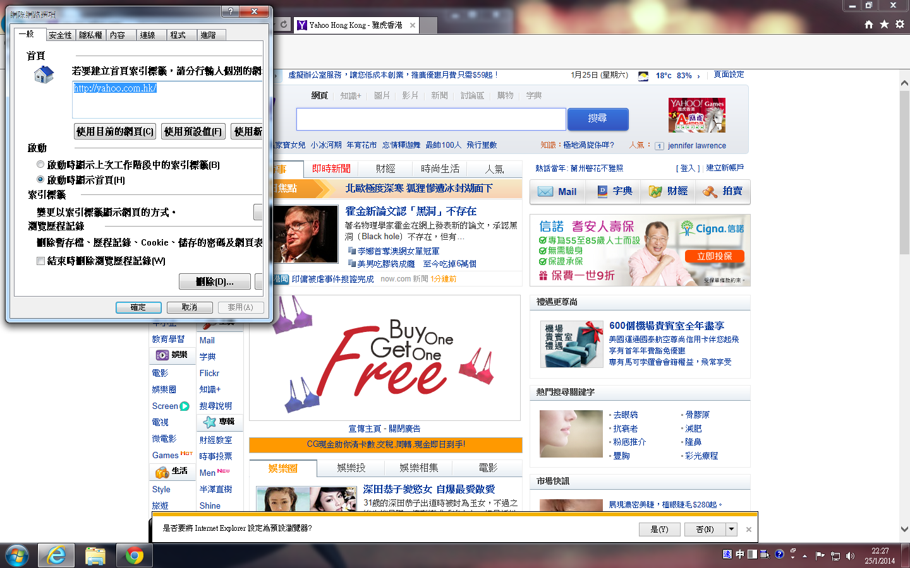Open Favorites star icon

pyautogui.click(x=884, y=24)
